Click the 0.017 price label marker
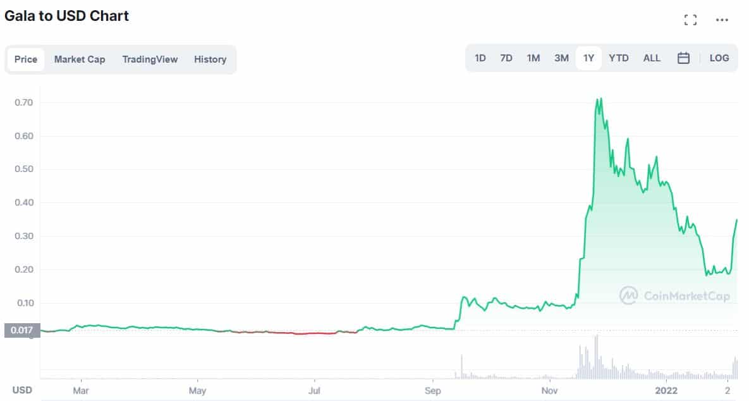 coord(22,330)
